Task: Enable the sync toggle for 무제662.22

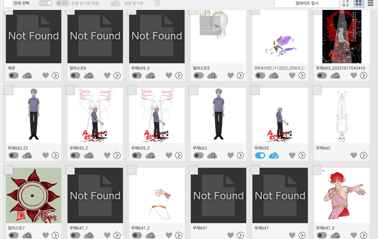Action: (13, 156)
